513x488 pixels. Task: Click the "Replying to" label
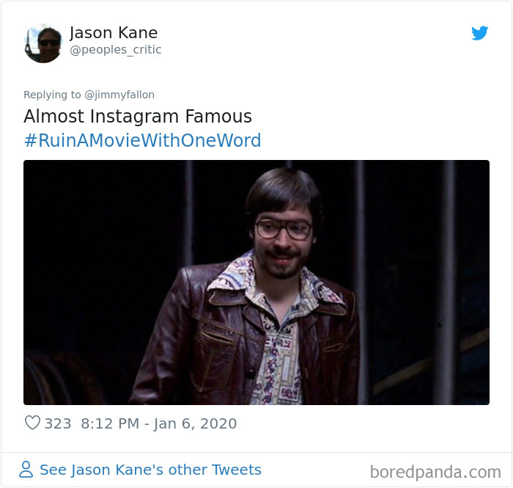53,95
